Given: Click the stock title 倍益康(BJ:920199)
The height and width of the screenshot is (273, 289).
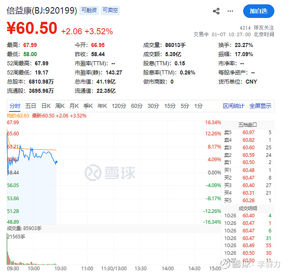Looking at the screenshot, I should tap(42, 10).
